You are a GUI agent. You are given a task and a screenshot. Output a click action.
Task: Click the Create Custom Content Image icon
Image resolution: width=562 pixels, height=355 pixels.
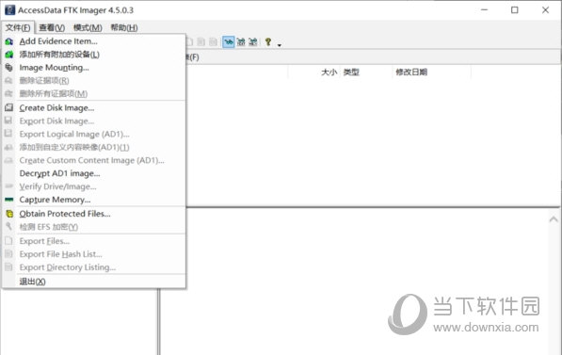pos(9,160)
